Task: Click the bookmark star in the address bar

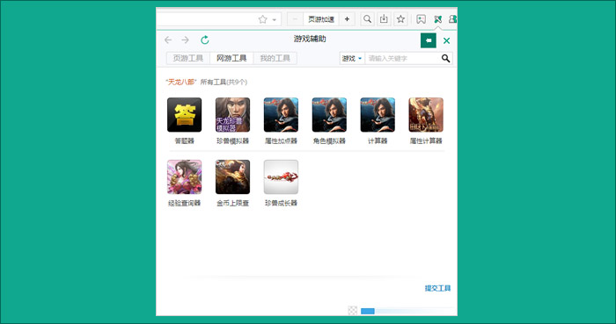Action: point(262,19)
